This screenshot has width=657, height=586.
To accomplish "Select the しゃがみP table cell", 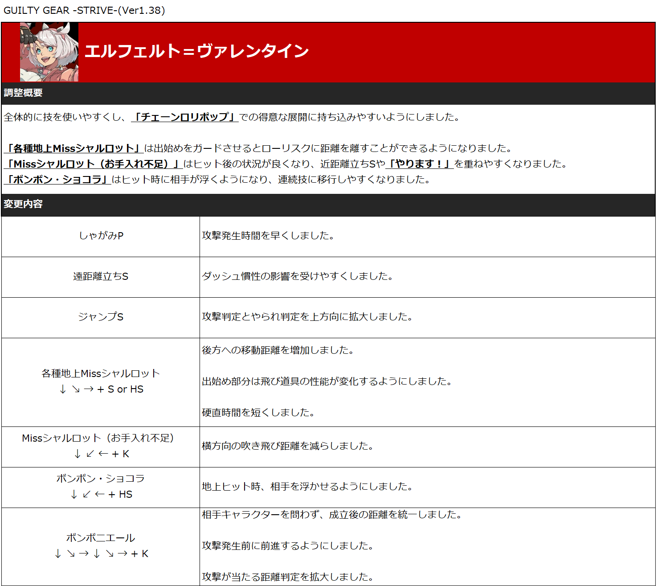I will (101, 237).
